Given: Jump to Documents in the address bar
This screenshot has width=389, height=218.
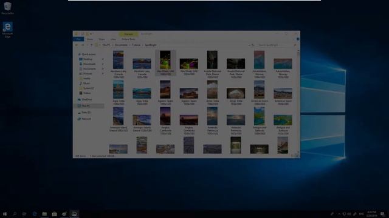Looking at the screenshot, I should point(121,45).
